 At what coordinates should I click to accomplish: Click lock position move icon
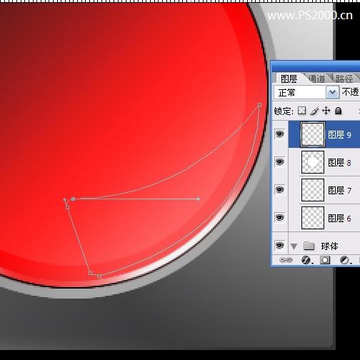coord(326,111)
